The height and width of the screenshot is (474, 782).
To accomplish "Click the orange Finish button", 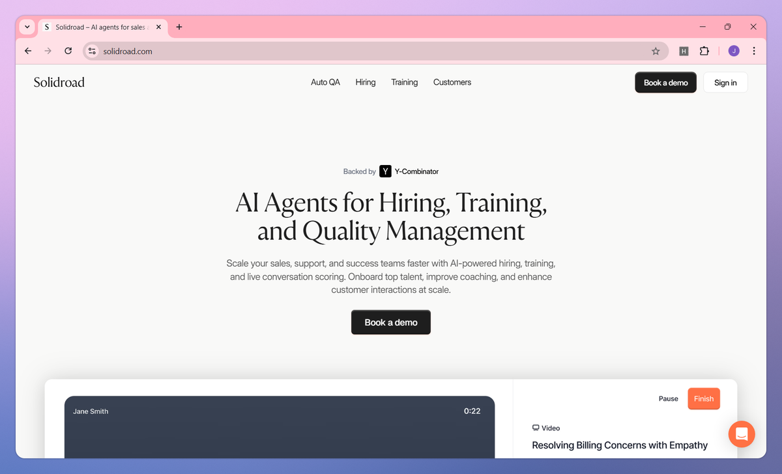I will [704, 399].
